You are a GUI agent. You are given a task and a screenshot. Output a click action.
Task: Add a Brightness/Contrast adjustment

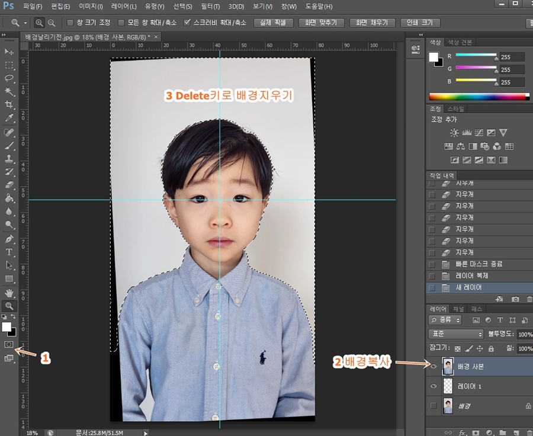454,133
